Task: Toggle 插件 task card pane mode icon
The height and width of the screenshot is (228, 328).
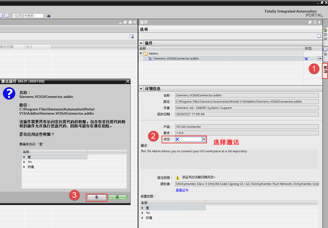Action: coord(315,22)
